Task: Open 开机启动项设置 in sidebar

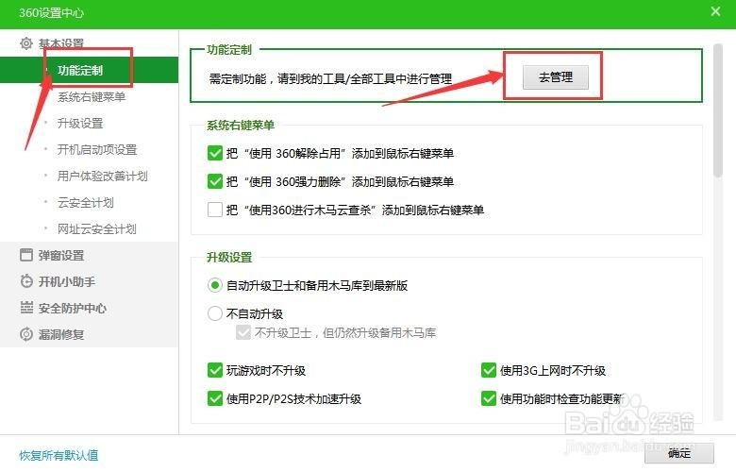Action: [97, 149]
